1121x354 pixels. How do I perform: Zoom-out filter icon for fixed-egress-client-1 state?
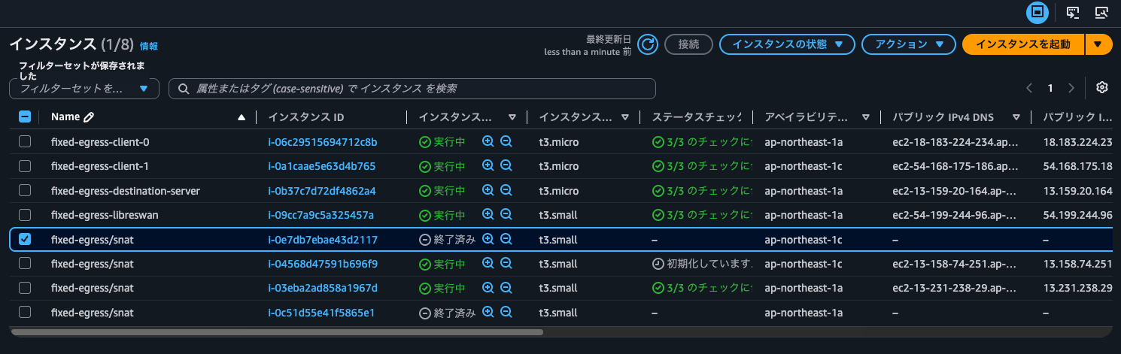click(506, 165)
